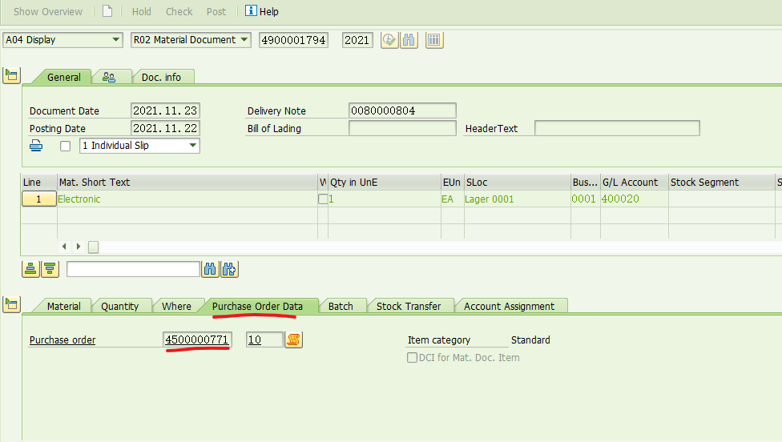Click the Document Date field
The width and height of the screenshot is (782, 442).
(165, 110)
